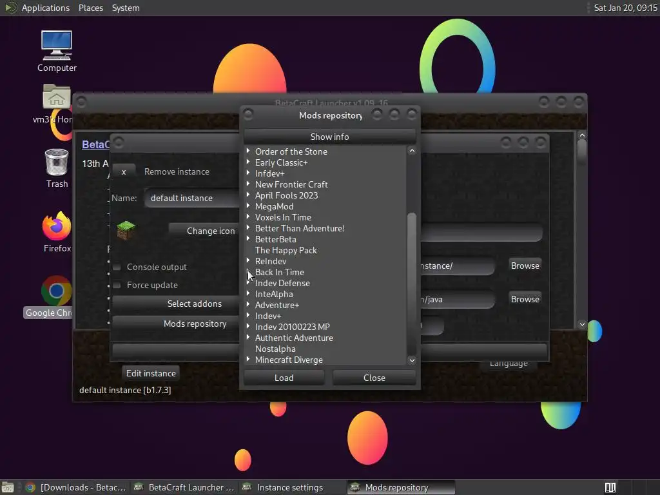Select the Indev+ mod row
Viewport: 660px width, 495px height.
click(x=268, y=316)
